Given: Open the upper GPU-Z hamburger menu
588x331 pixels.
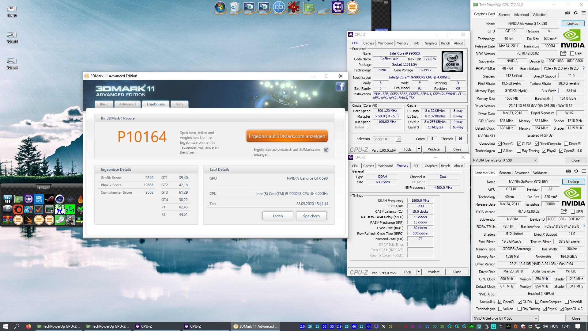Looking at the screenshot, I should [583, 13].
